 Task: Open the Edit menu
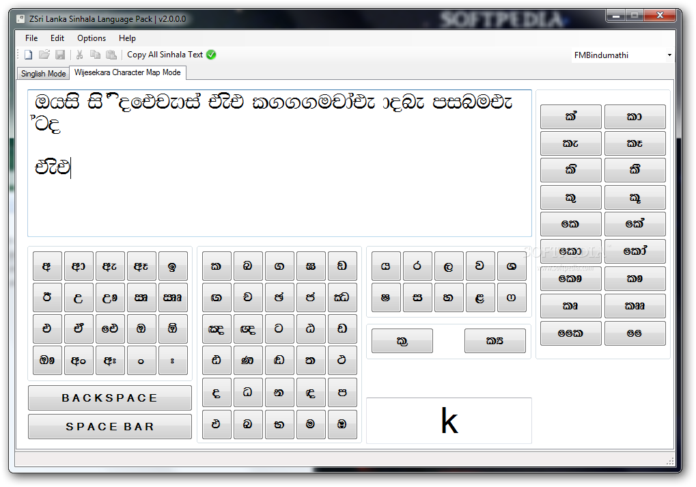click(x=57, y=38)
